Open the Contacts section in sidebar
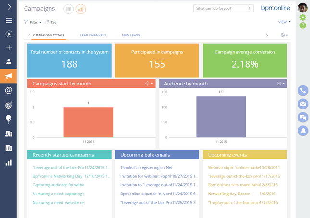Image resolution: width=310 pixels, height=218 pixels. click(x=9, y=62)
